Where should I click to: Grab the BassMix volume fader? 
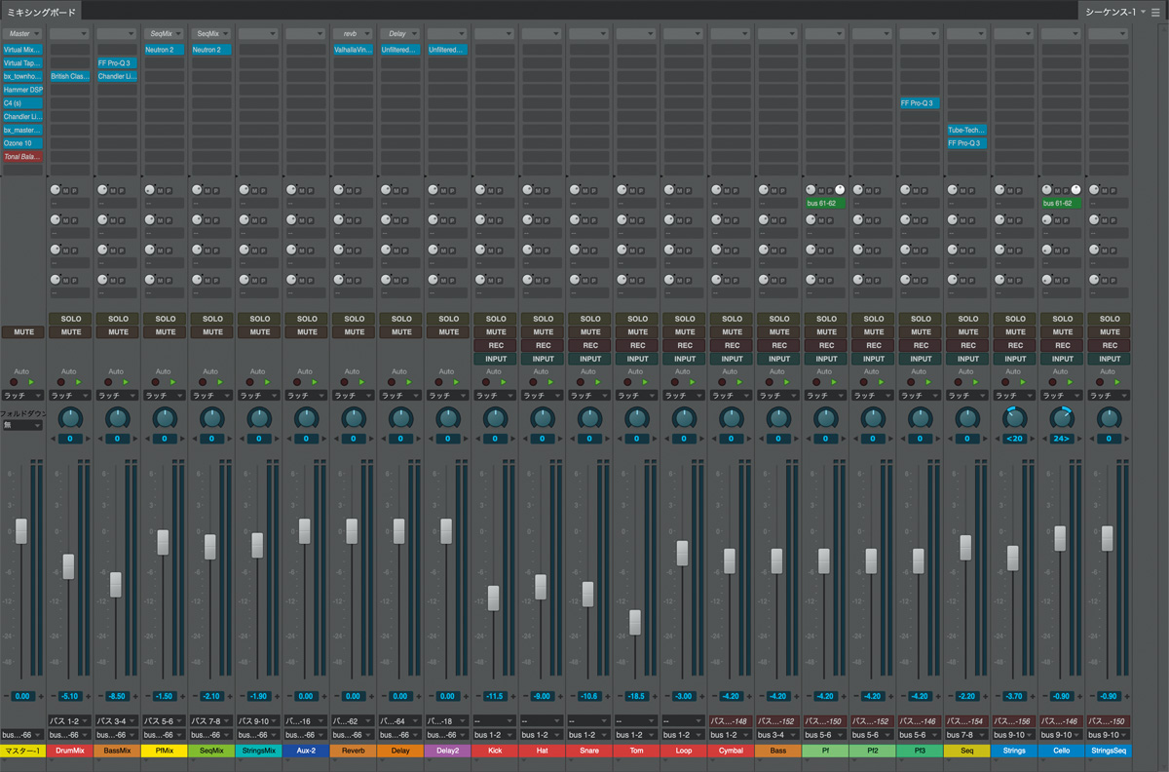click(116, 585)
